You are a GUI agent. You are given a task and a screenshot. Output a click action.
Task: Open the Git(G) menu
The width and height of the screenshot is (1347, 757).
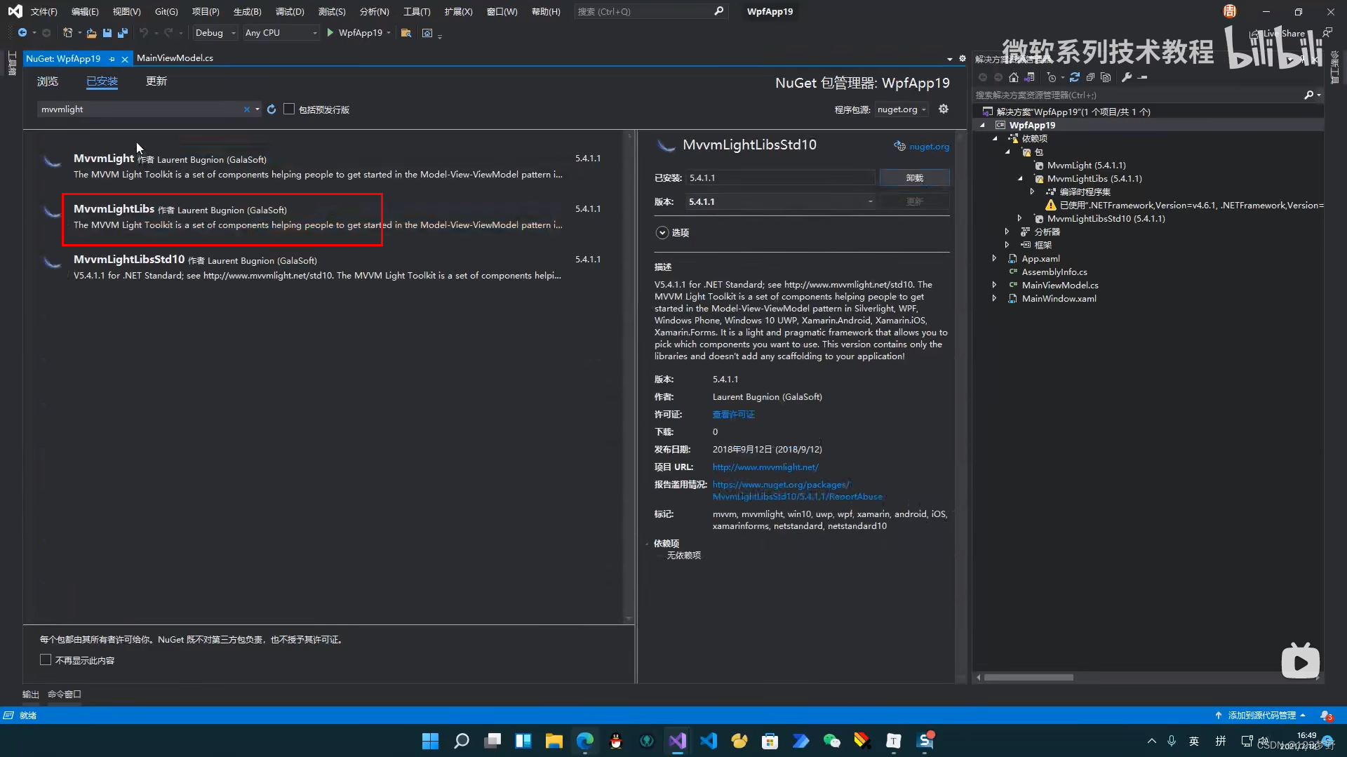tap(166, 11)
